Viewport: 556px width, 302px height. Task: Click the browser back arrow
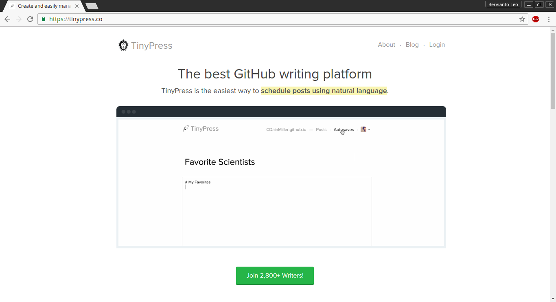point(7,19)
